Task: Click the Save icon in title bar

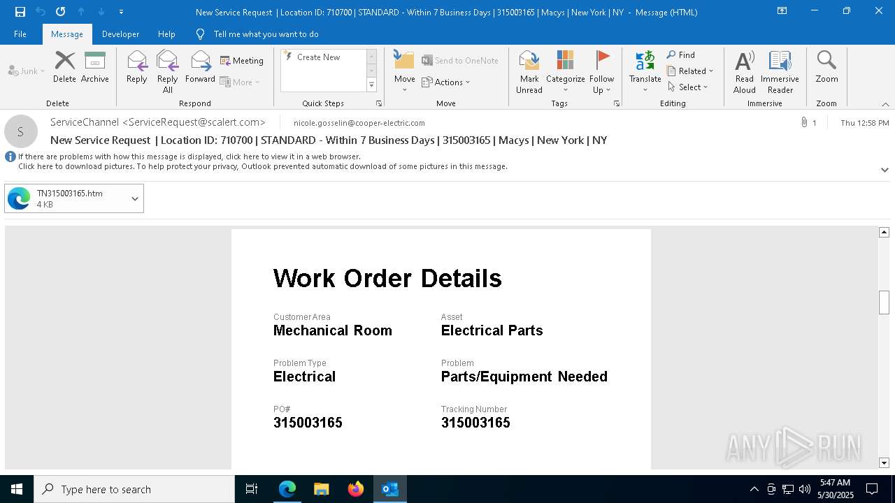Action: 20,12
